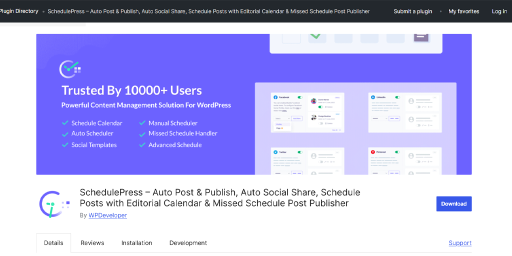Click the Pinterest logo in the banner card
Viewport: 512px width, 256px height.
(x=373, y=152)
